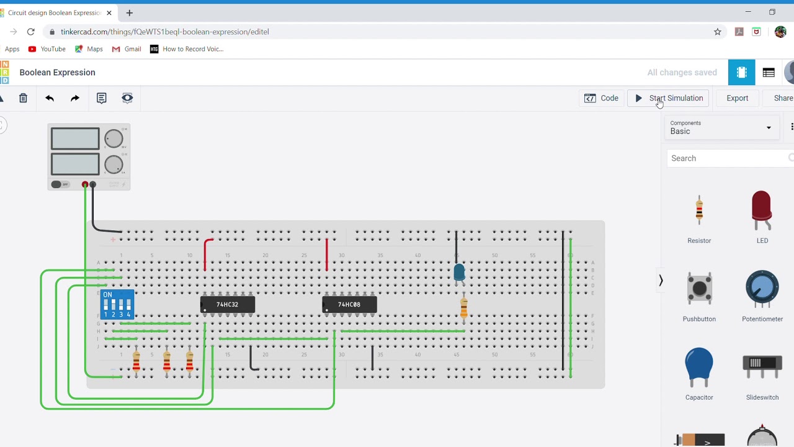Toggle notes visibility eye icon
The height and width of the screenshot is (447, 794).
127,98
